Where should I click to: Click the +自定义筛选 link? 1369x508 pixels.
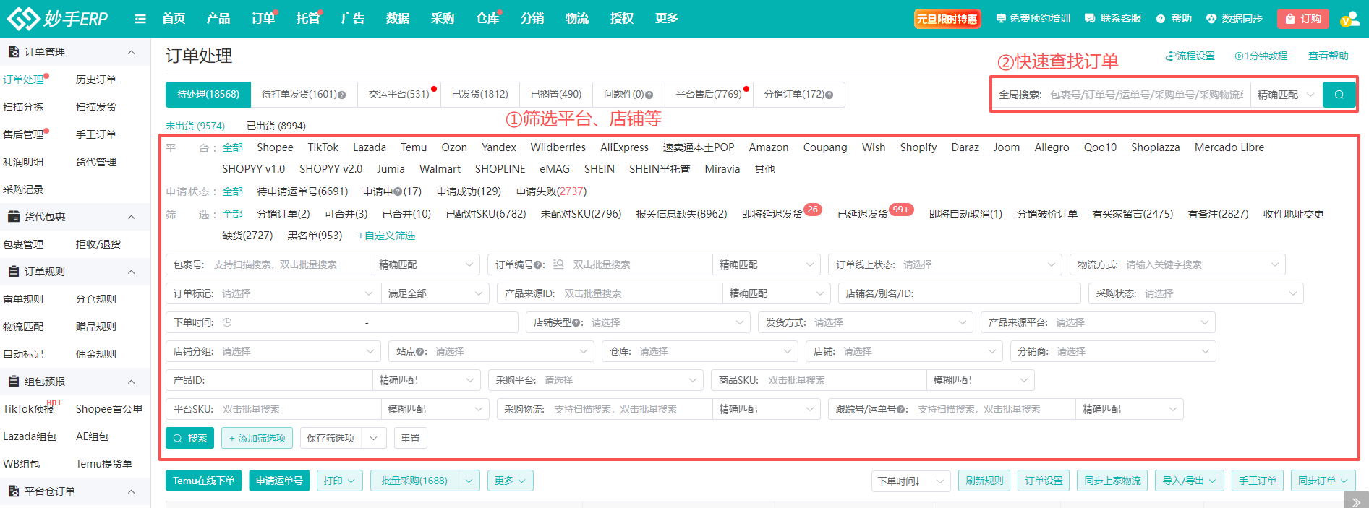(386, 236)
